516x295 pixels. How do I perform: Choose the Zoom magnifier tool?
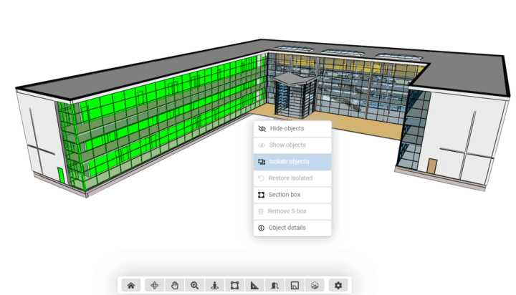coord(194,285)
